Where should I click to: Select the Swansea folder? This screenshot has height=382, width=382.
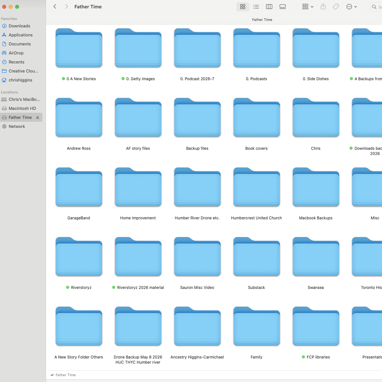pyautogui.click(x=316, y=256)
